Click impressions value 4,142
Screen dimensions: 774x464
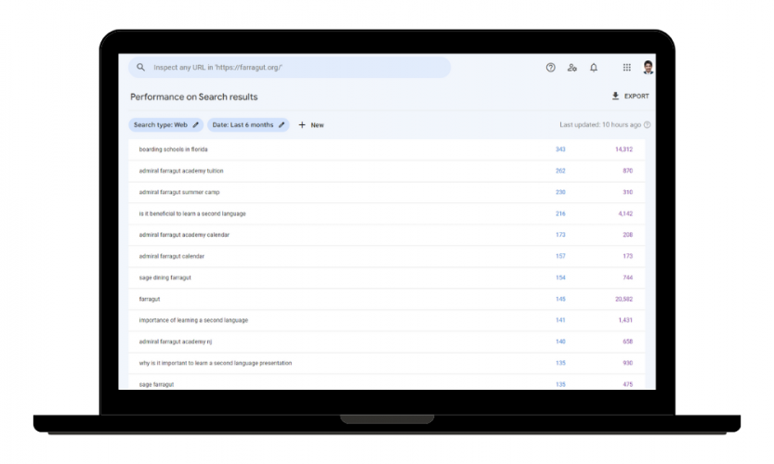625,213
